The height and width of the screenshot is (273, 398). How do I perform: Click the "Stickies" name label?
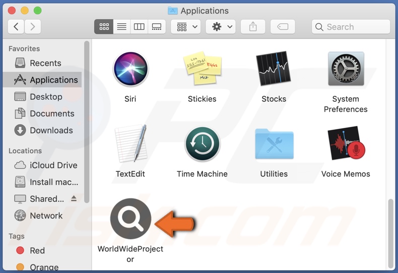(x=202, y=99)
